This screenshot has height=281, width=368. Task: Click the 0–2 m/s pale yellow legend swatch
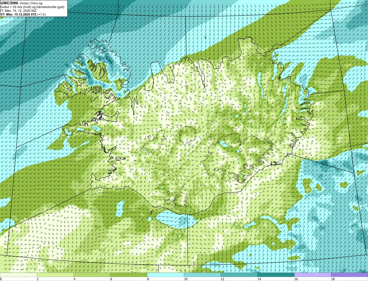pos(18,275)
